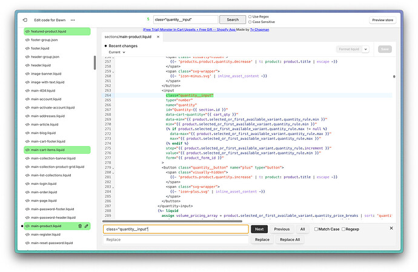Image resolution: width=418 pixels, height=272 pixels.
Task: Collapse code fold at line 283
Action: coord(113,187)
